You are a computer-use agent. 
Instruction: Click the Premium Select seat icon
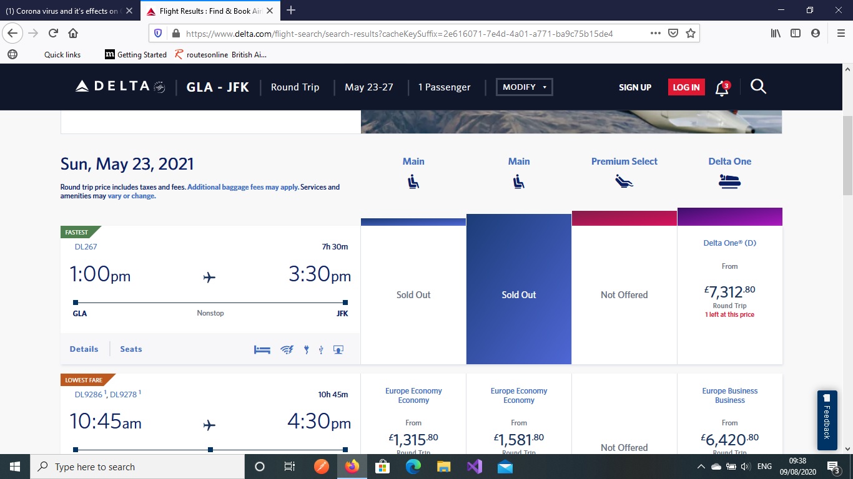pyautogui.click(x=624, y=181)
